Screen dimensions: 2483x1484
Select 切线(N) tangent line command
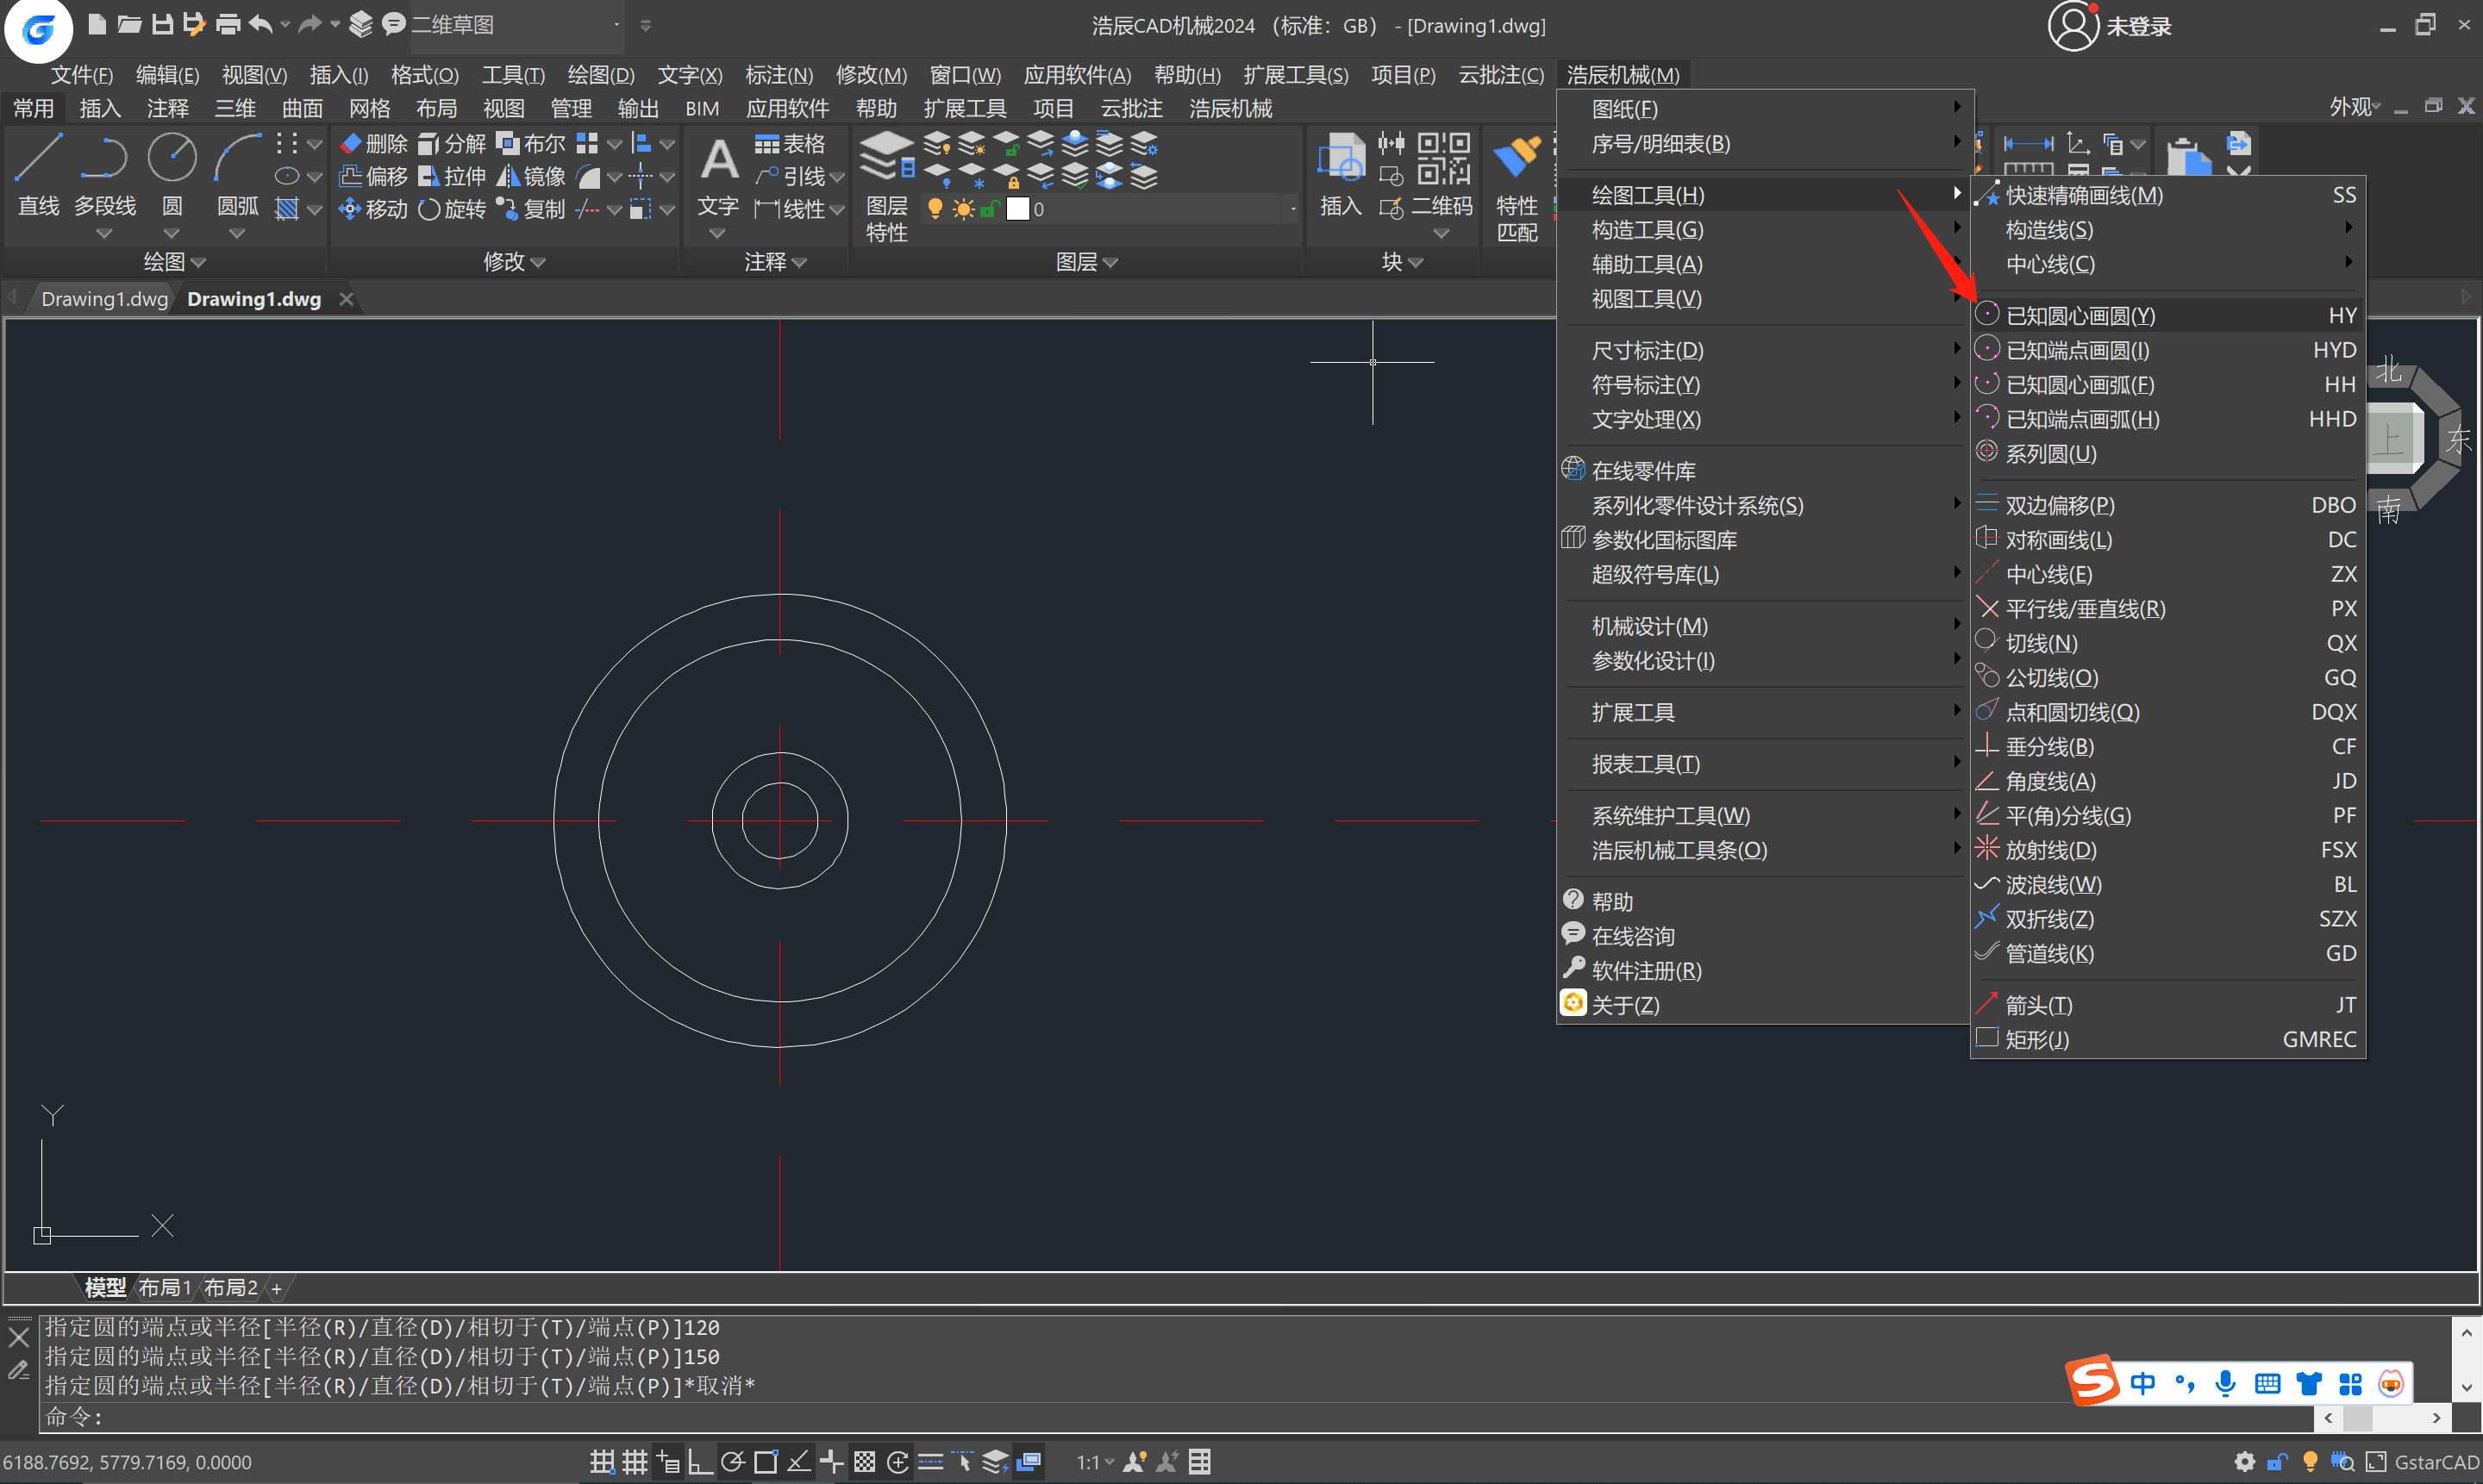pyautogui.click(x=2041, y=643)
